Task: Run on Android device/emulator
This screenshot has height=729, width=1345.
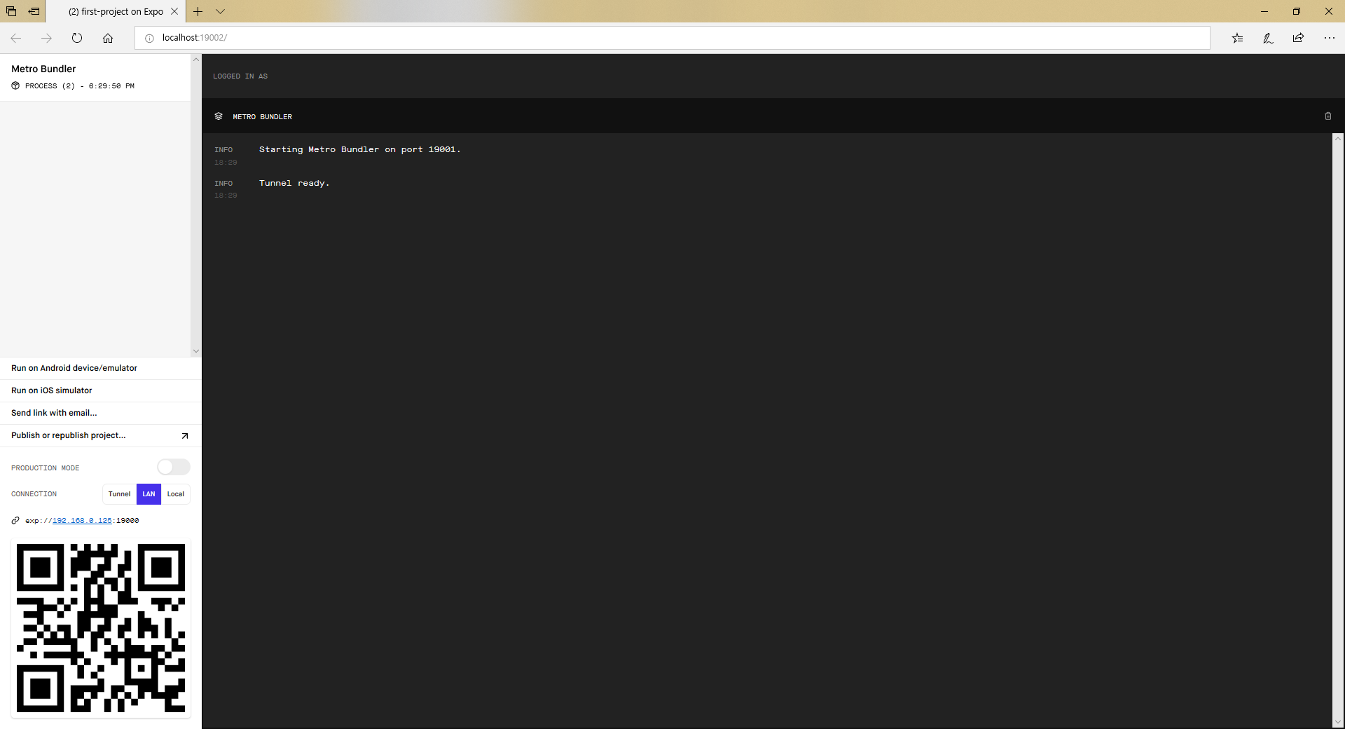Action: 101,368
